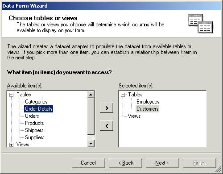Viewport: 223px width, 174px height.
Task: Click the remove item left-arrow button
Action: [107, 126]
